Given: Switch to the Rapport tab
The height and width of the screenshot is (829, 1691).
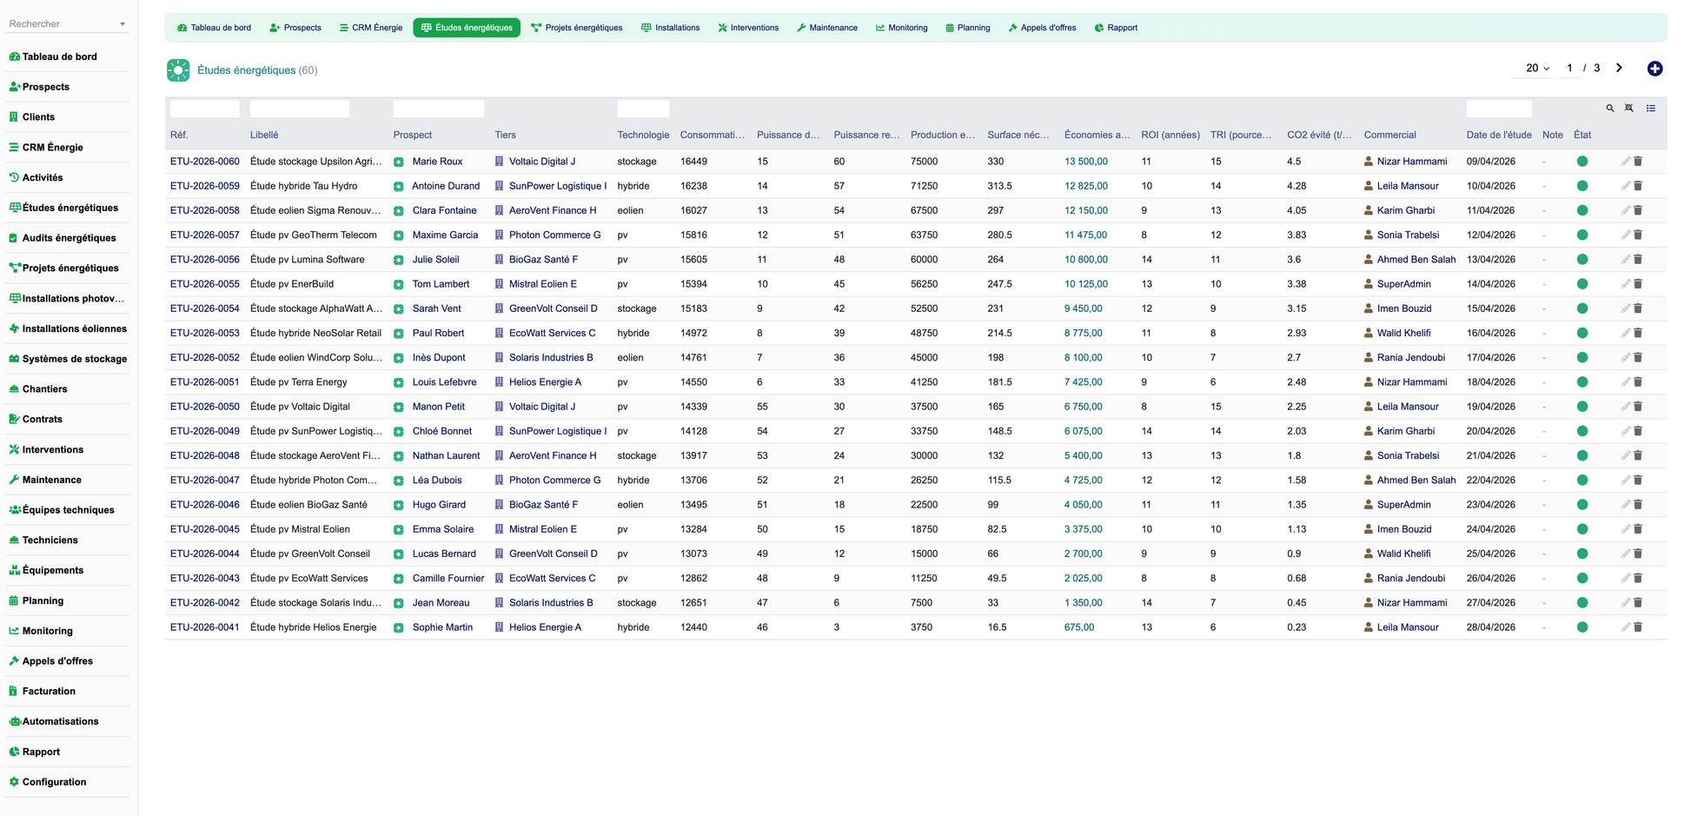Looking at the screenshot, I should (x=1117, y=28).
